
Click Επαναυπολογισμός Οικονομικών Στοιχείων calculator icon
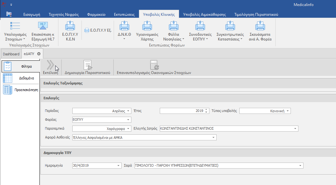[154, 65]
